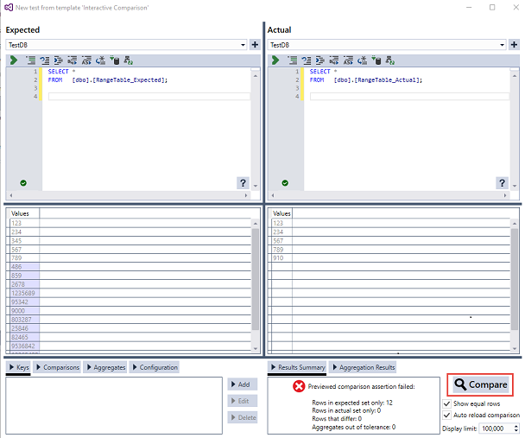This screenshot has height=438, width=525.
Task: Add a connection with Actual plus button
Action: coord(514,45)
